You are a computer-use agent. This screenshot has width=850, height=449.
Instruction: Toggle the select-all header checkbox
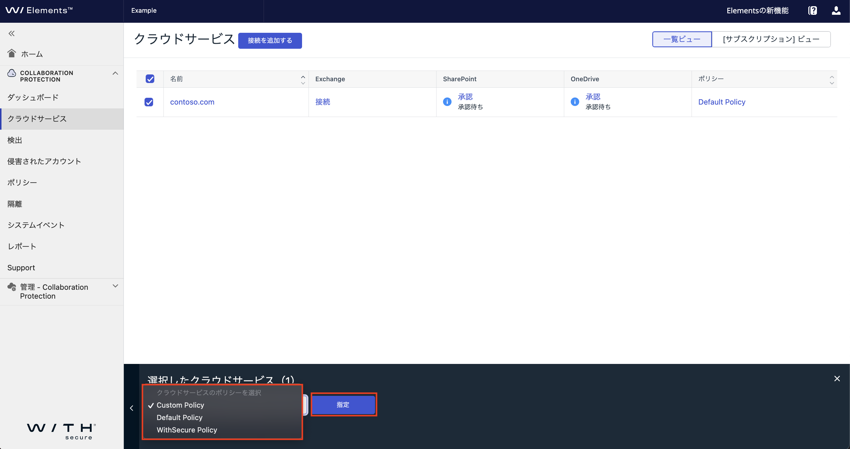coord(150,79)
